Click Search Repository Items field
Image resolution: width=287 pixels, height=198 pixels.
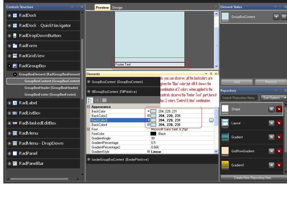coord(239,98)
